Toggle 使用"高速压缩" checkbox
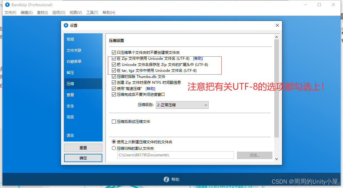This screenshot has width=343, height=188. pyautogui.click(x=114, y=89)
